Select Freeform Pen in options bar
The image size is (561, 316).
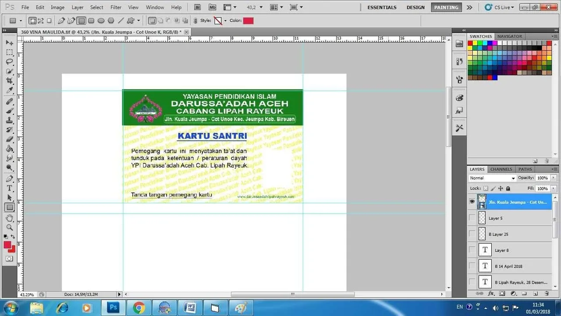pyautogui.click(x=71, y=21)
